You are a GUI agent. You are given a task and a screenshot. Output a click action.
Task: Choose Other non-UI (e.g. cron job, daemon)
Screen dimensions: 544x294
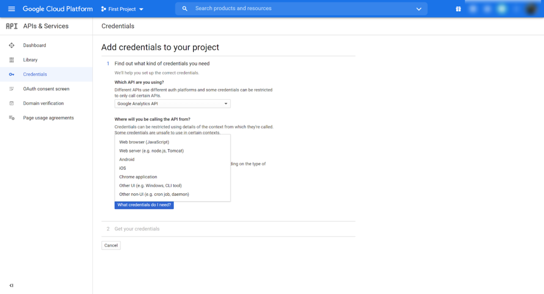pos(173,194)
